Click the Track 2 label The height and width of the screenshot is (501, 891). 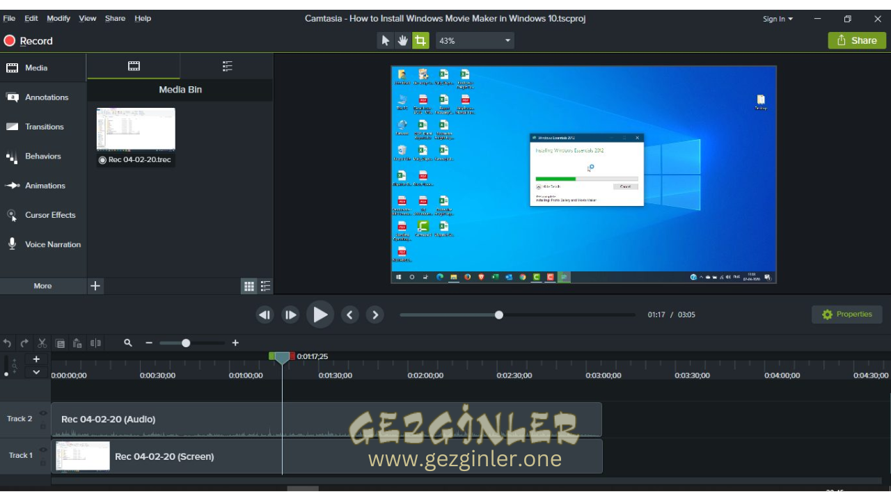[x=19, y=419]
